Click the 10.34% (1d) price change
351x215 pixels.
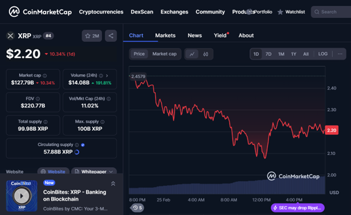tap(60, 54)
